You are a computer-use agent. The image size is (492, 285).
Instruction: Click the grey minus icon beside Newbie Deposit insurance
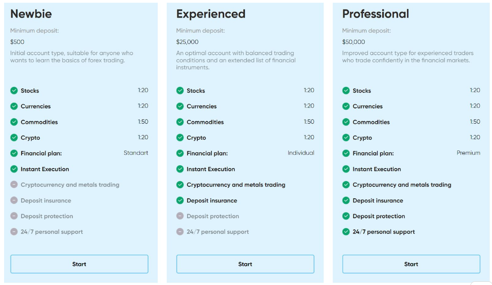[x=14, y=201]
